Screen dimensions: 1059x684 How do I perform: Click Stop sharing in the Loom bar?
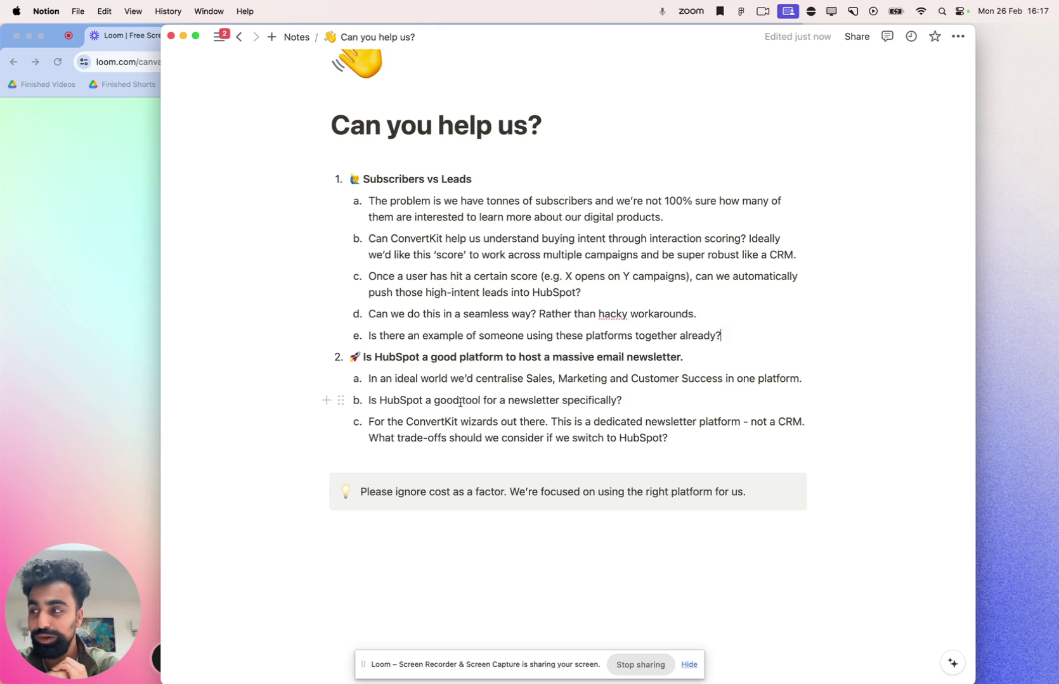(x=640, y=664)
